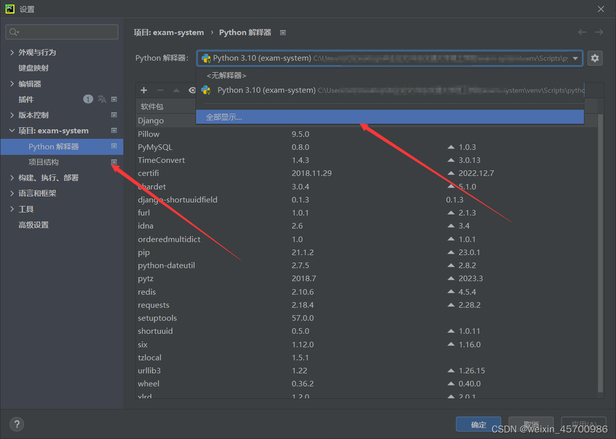Screen dimensions: 616x439
Task: Select the Python 解释器 tree item
Action: tap(62, 146)
